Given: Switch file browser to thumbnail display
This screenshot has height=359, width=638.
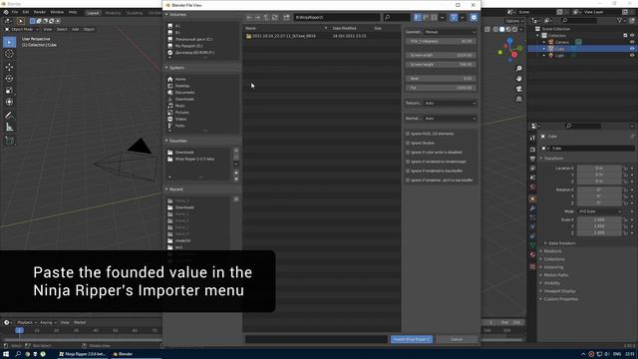Looking at the screenshot, I should coord(434,18).
